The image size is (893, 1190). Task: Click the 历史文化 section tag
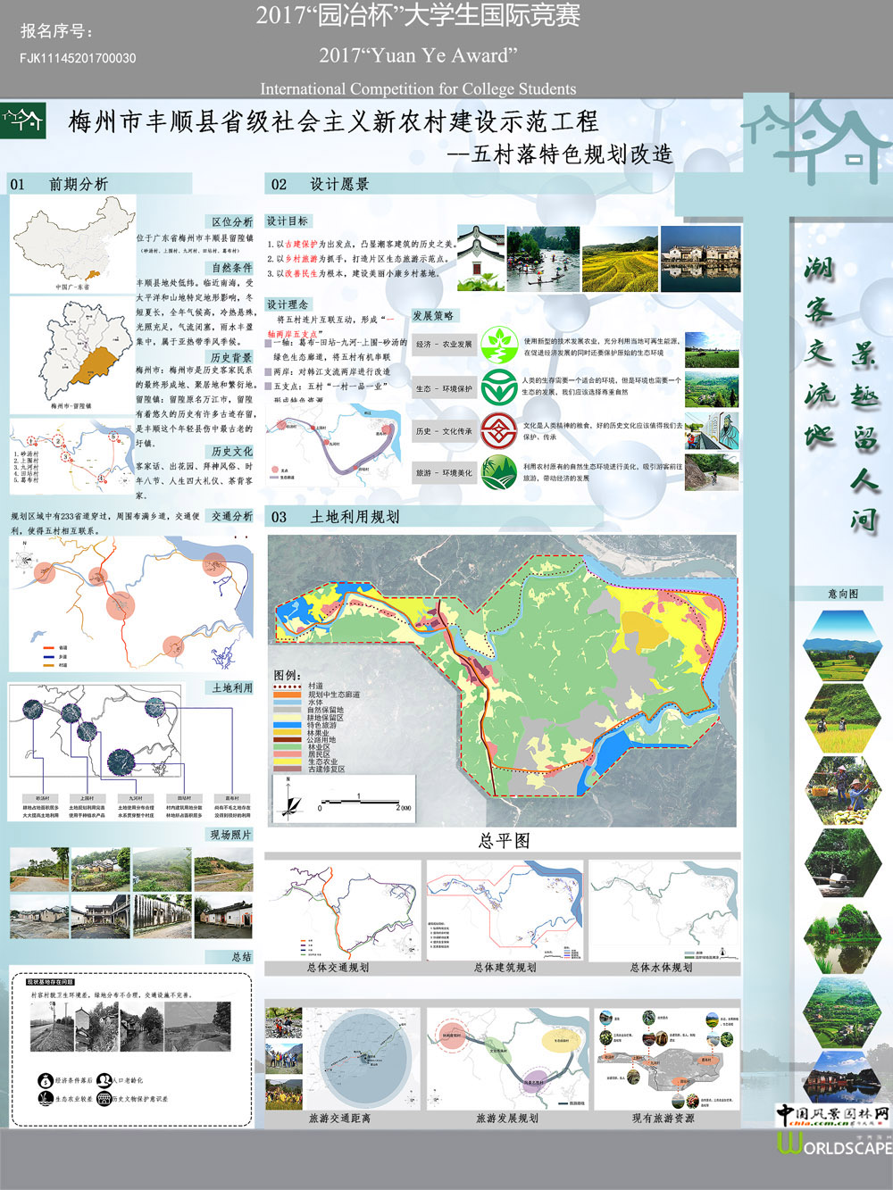click(231, 452)
